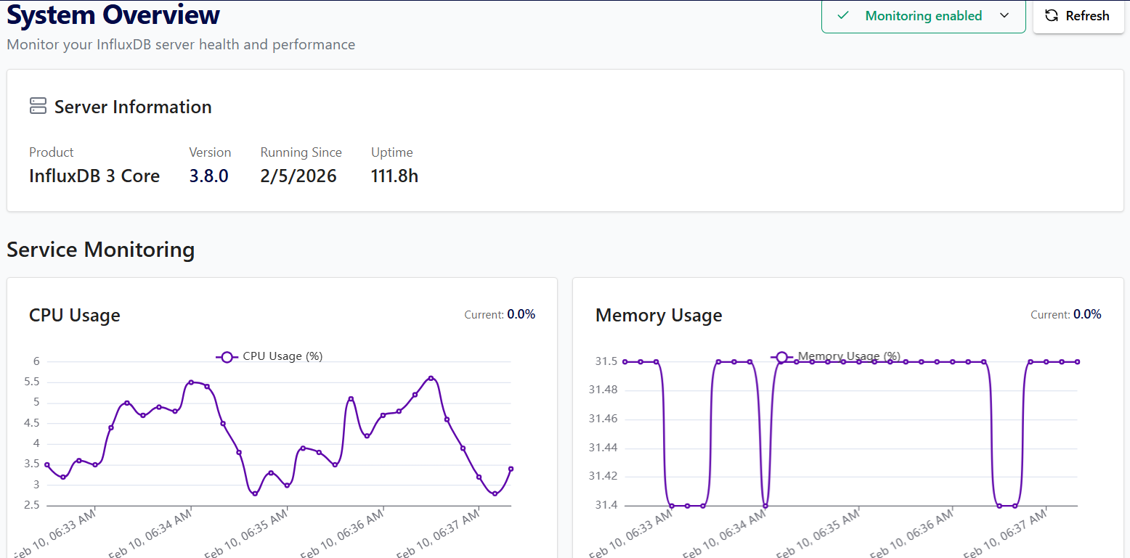Click the InfluxDB 3 Core product name
The image size is (1130, 558).
[94, 176]
